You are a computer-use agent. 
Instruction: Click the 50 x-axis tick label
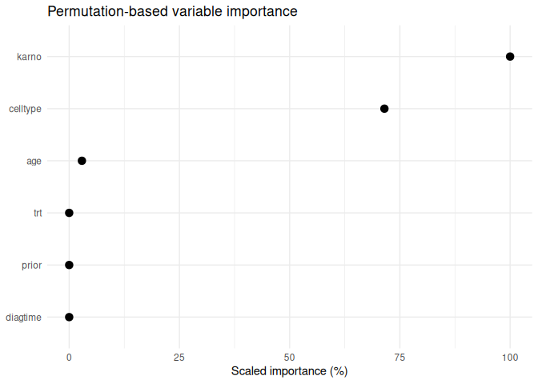tap(290, 357)
